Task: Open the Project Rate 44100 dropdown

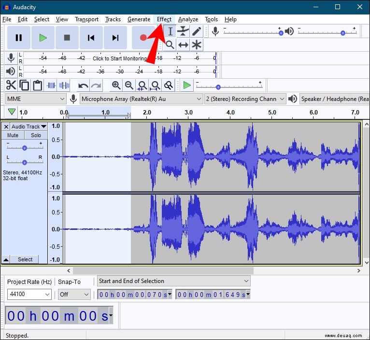Action: [x=29, y=294]
